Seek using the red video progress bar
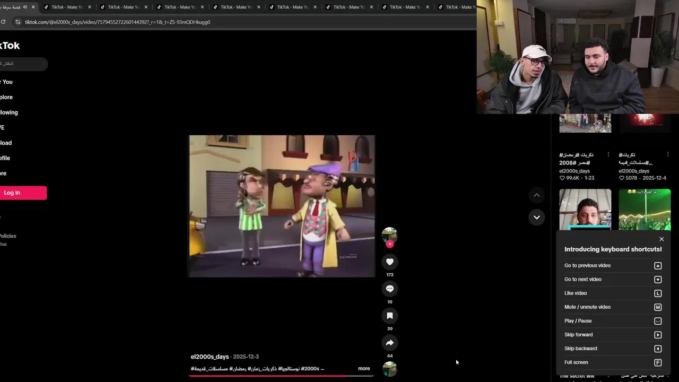 coord(282,376)
